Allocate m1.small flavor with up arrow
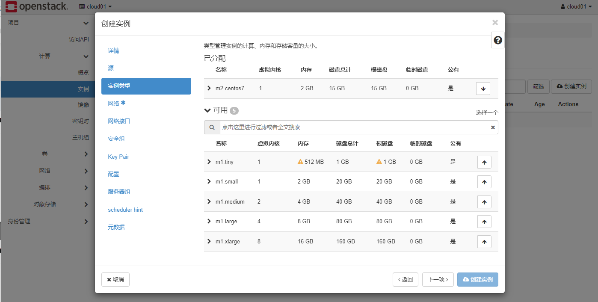The image size is (598, 302). (x=484, y=182)
